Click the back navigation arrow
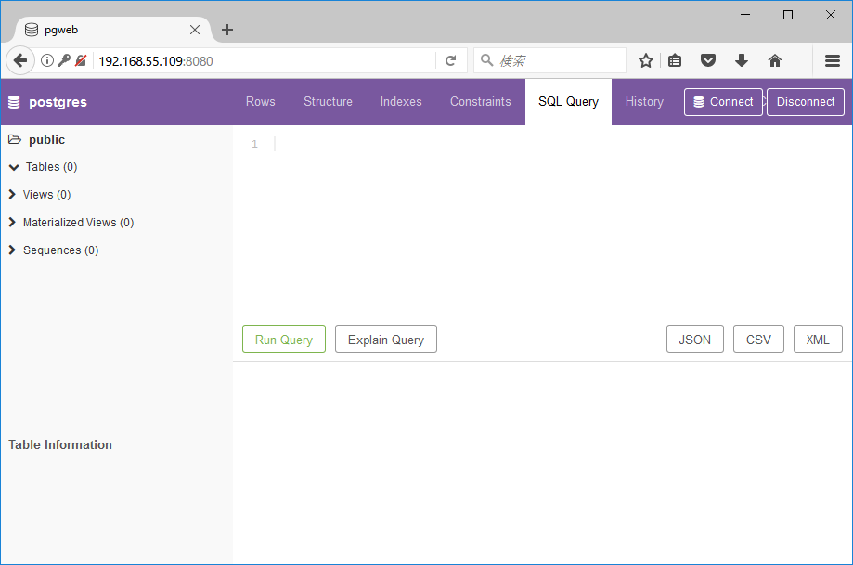The image size is (853, 565). (x=19, y=59)
